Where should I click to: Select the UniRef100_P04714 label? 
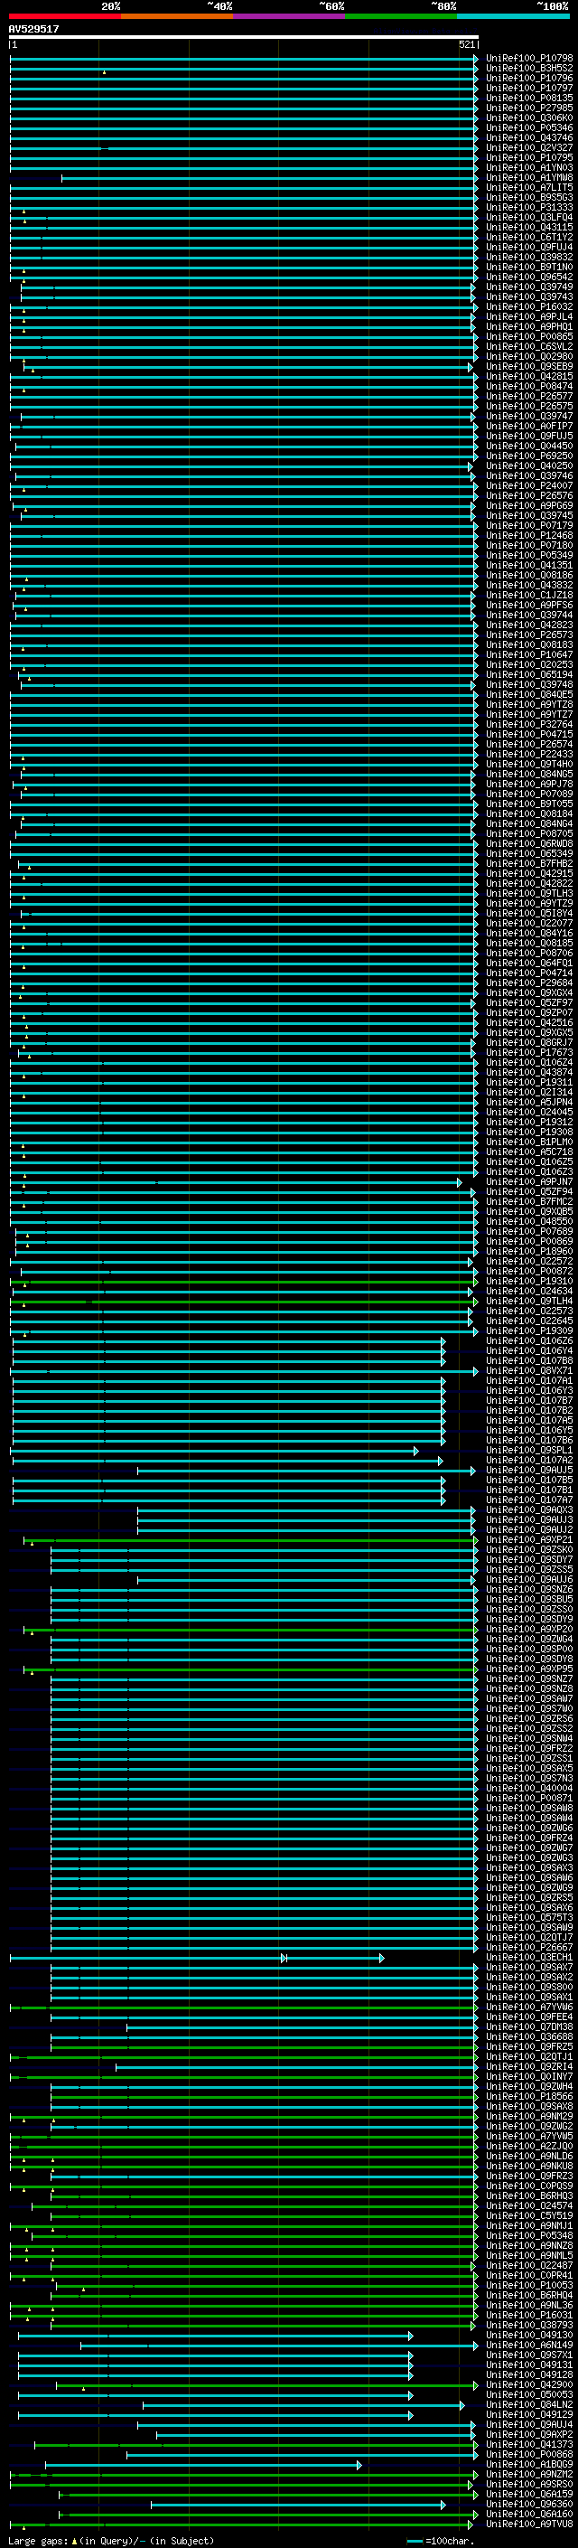[x=529, y=973]
